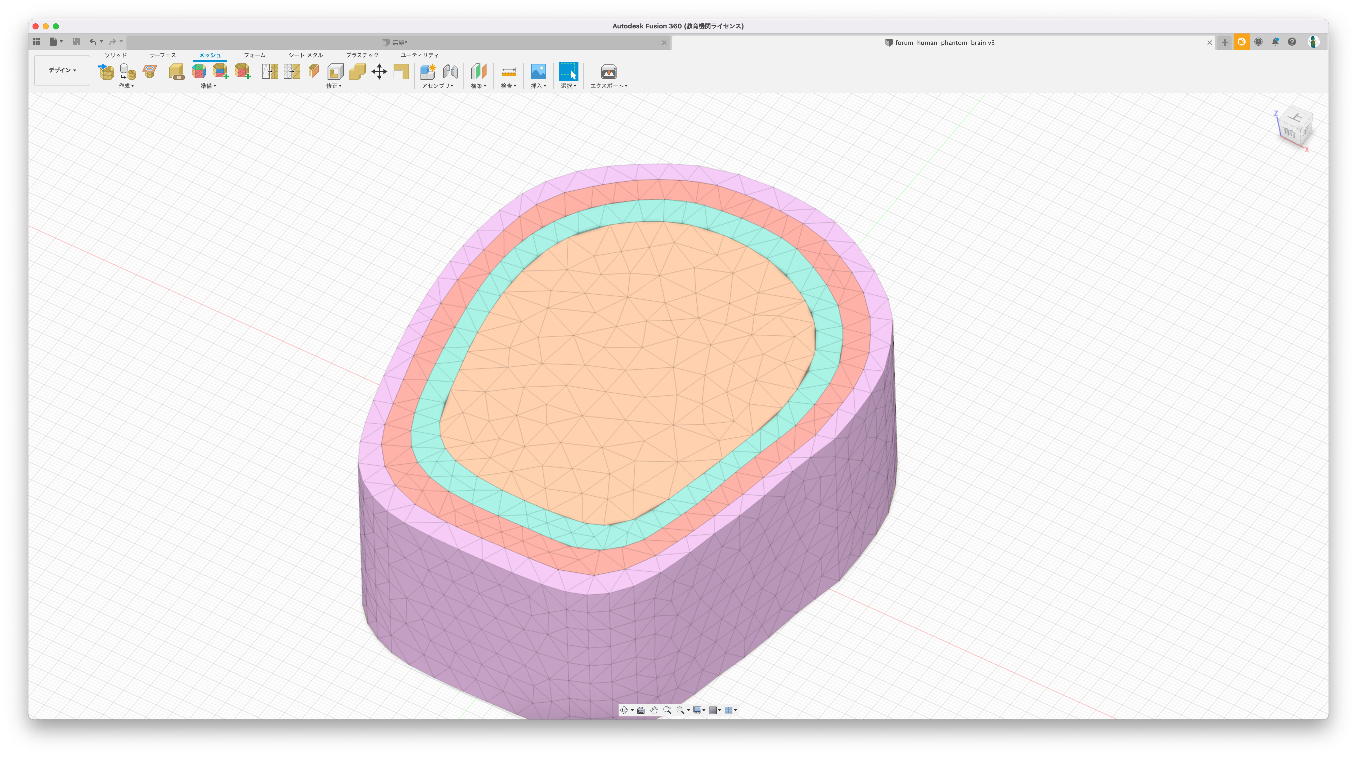Open Display Settings monitor dropdown
Viewport: 1357px width, 757px height.
(699, 710)
